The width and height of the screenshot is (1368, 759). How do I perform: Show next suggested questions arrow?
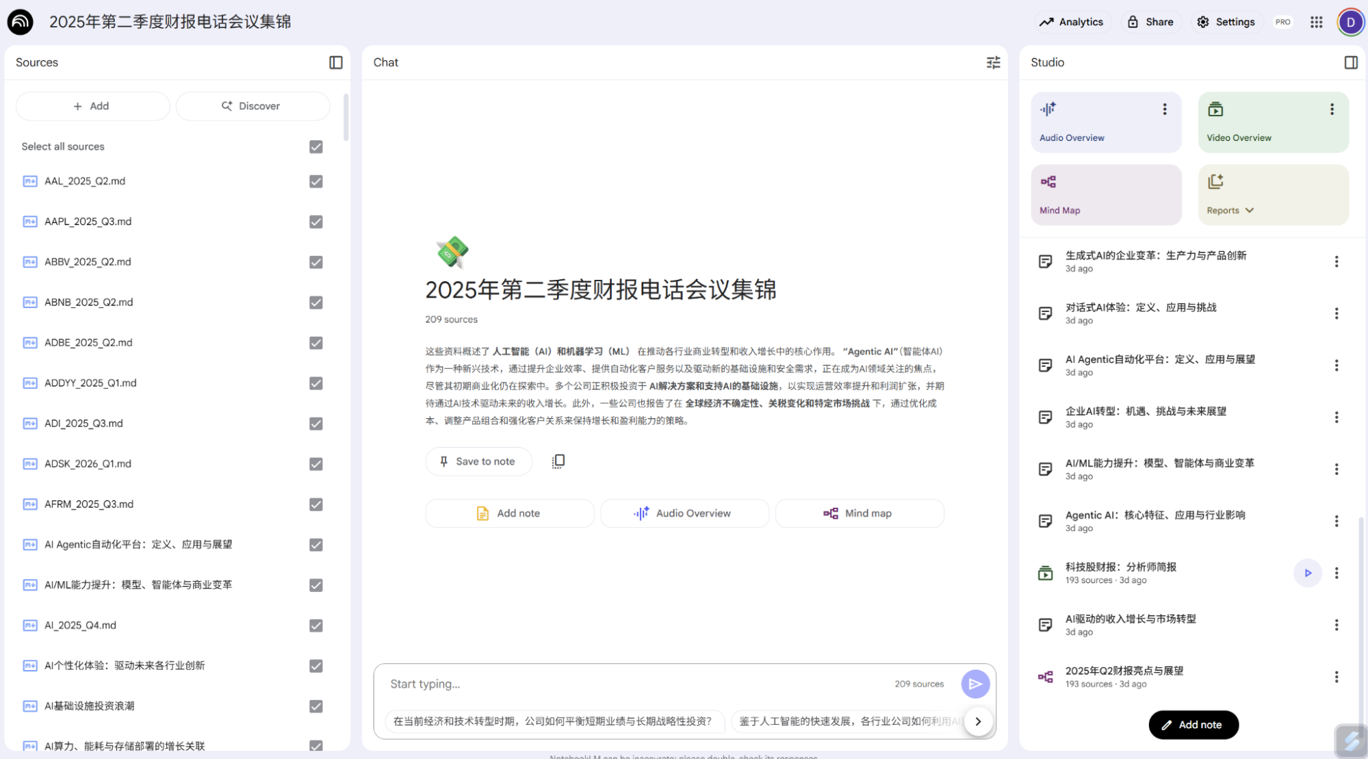978,721
